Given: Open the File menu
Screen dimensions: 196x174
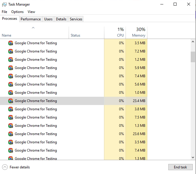Looking at the screenshot, I should 4,12.
